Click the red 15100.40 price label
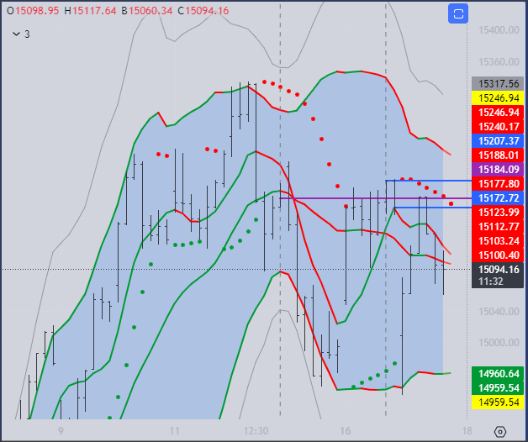This screenshot has width=528, height=442. (498, 255)
